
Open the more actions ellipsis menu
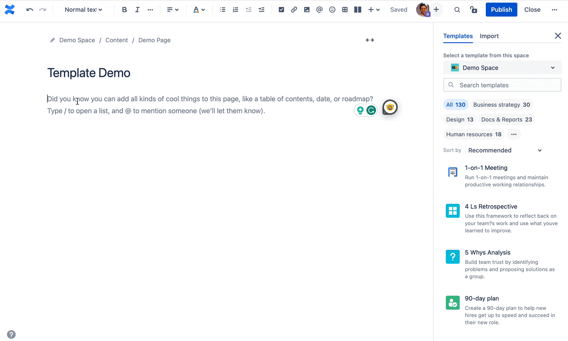(x=555, y=10)
